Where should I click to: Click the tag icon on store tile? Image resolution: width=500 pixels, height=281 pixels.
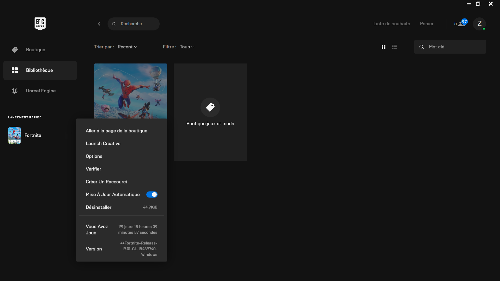[x=210, y=107]
